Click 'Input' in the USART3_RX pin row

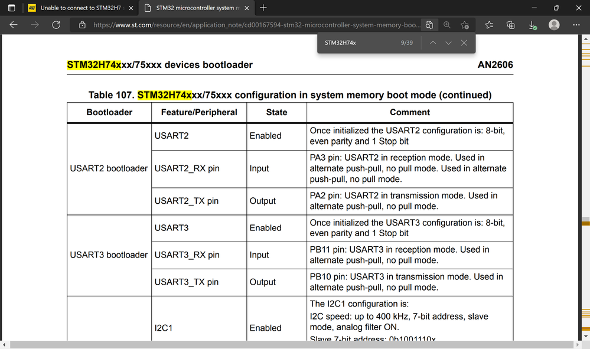(259, 255)
